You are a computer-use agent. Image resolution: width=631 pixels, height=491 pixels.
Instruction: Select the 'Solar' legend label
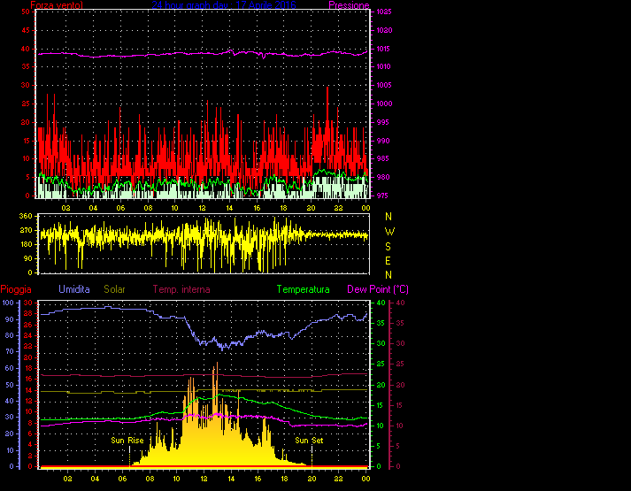114,289
